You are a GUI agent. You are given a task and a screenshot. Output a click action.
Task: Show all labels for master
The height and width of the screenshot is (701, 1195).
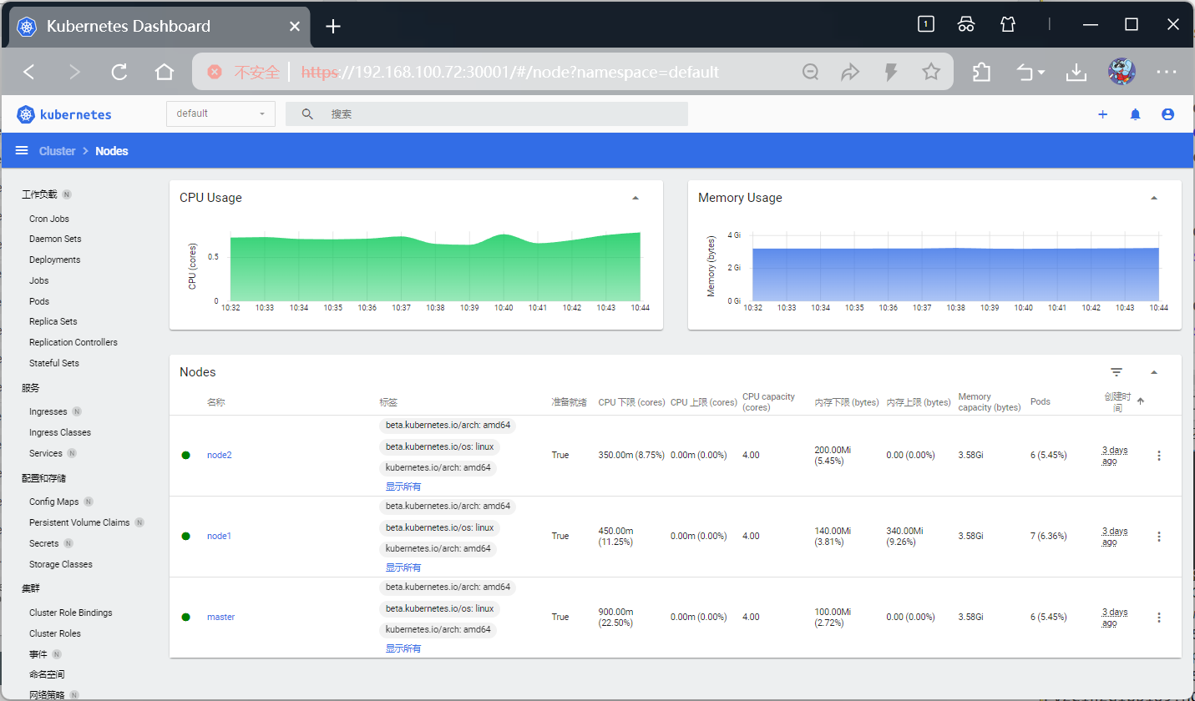pos(403,648)
